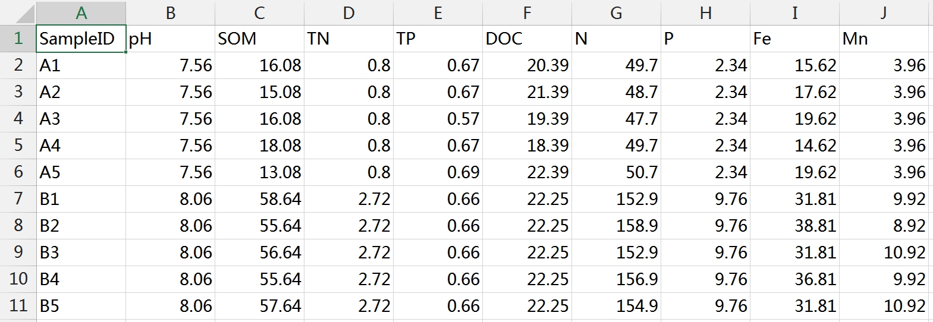Click the sample B5 cell
The height and width of the screenshot is (322, 933).
(81, 306)
